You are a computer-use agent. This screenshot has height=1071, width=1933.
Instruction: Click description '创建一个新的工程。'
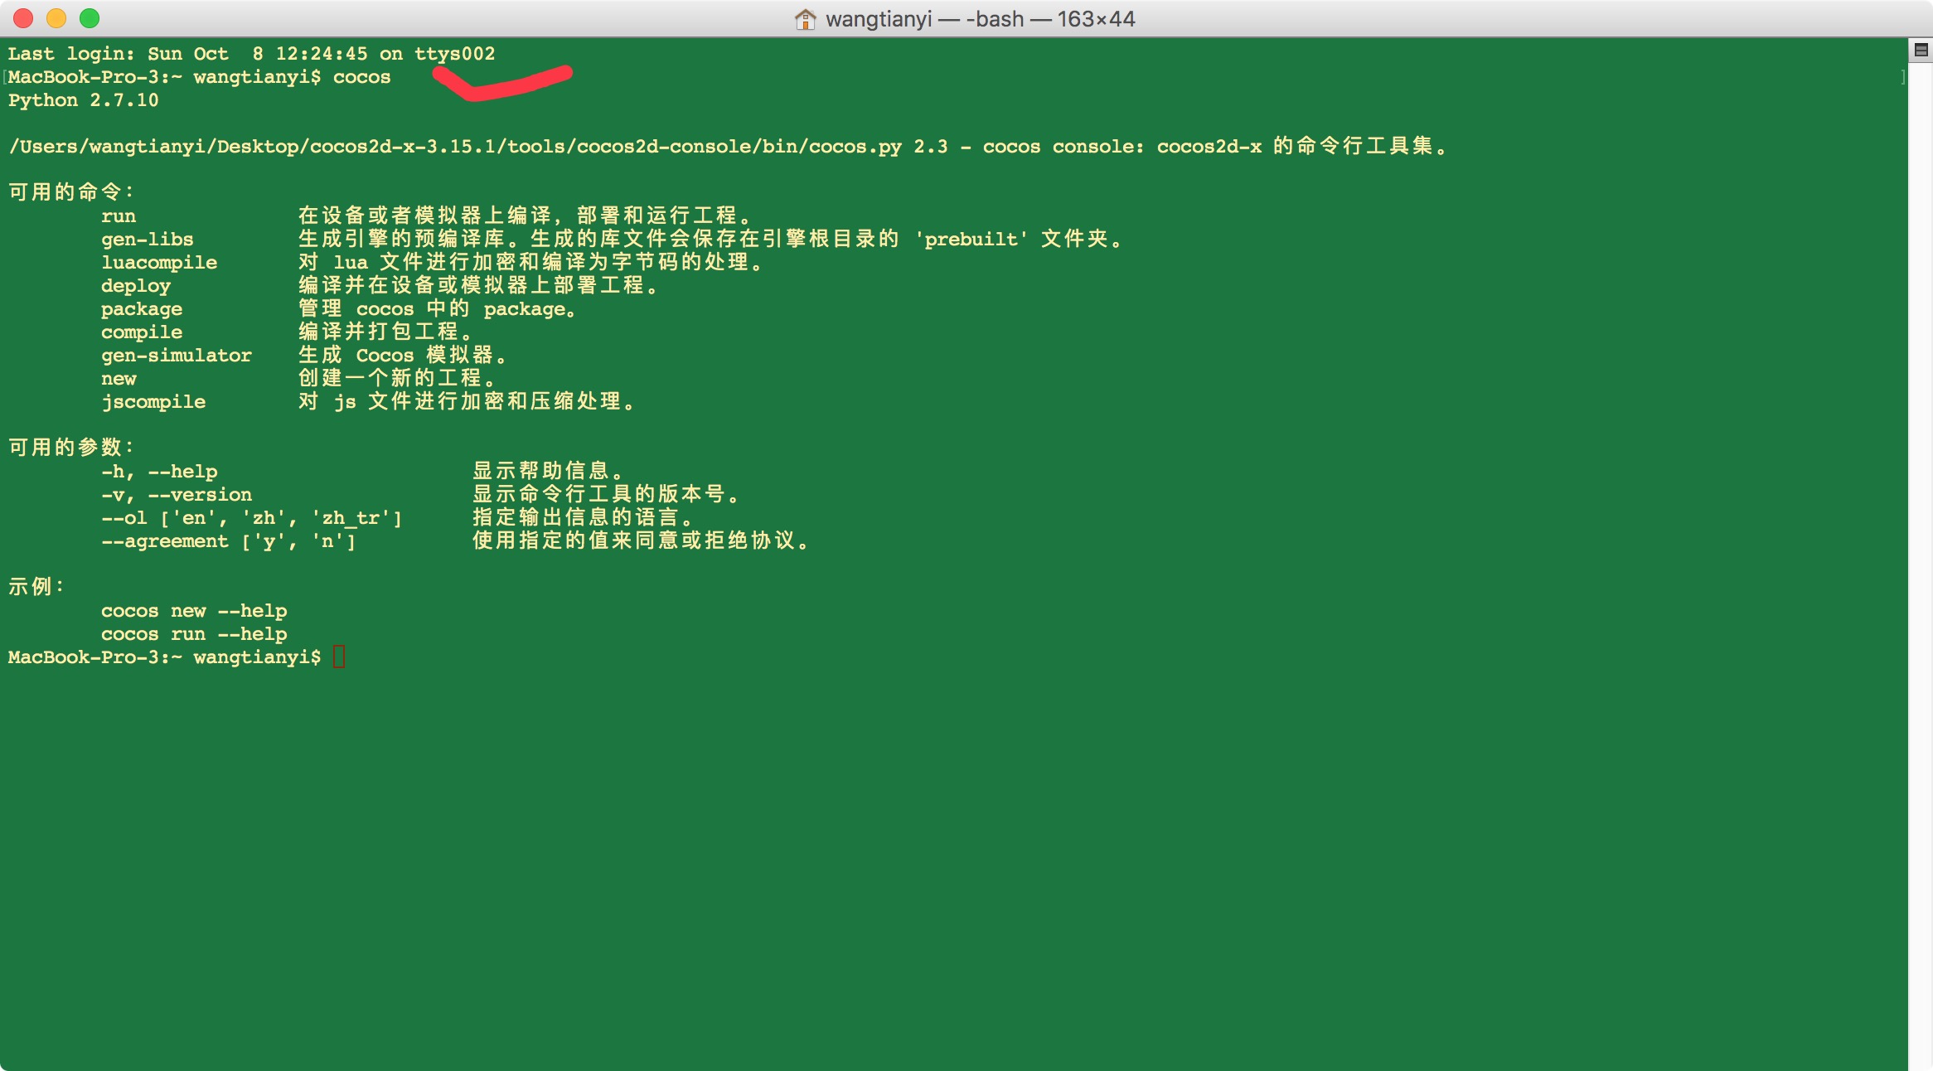point(397,378)
